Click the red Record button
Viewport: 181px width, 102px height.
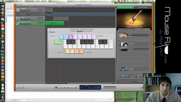click(x=56, y=87)
